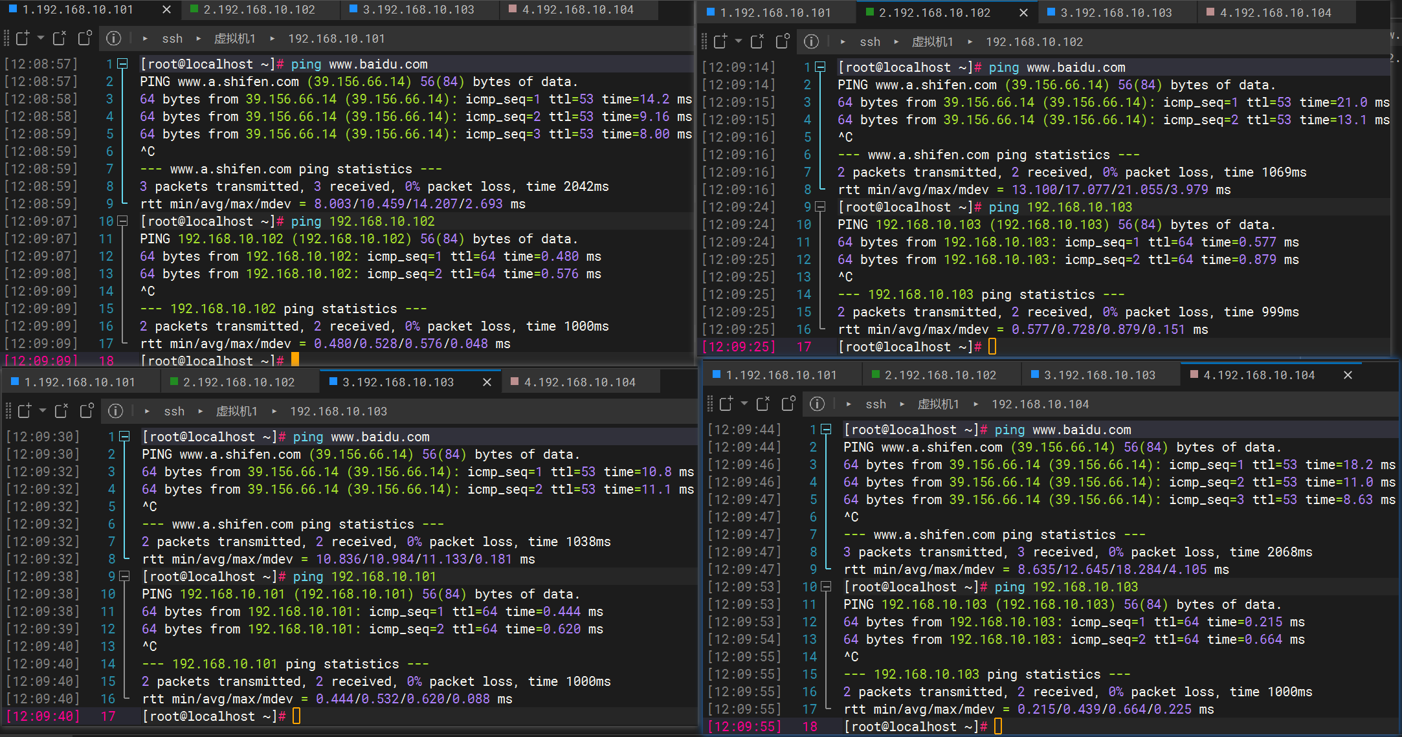Switch to 1.192.168.10.101 tab in bottom-right pane
Image resolution: width=1402 pixels, height=737 pixels.
[781, 375]
